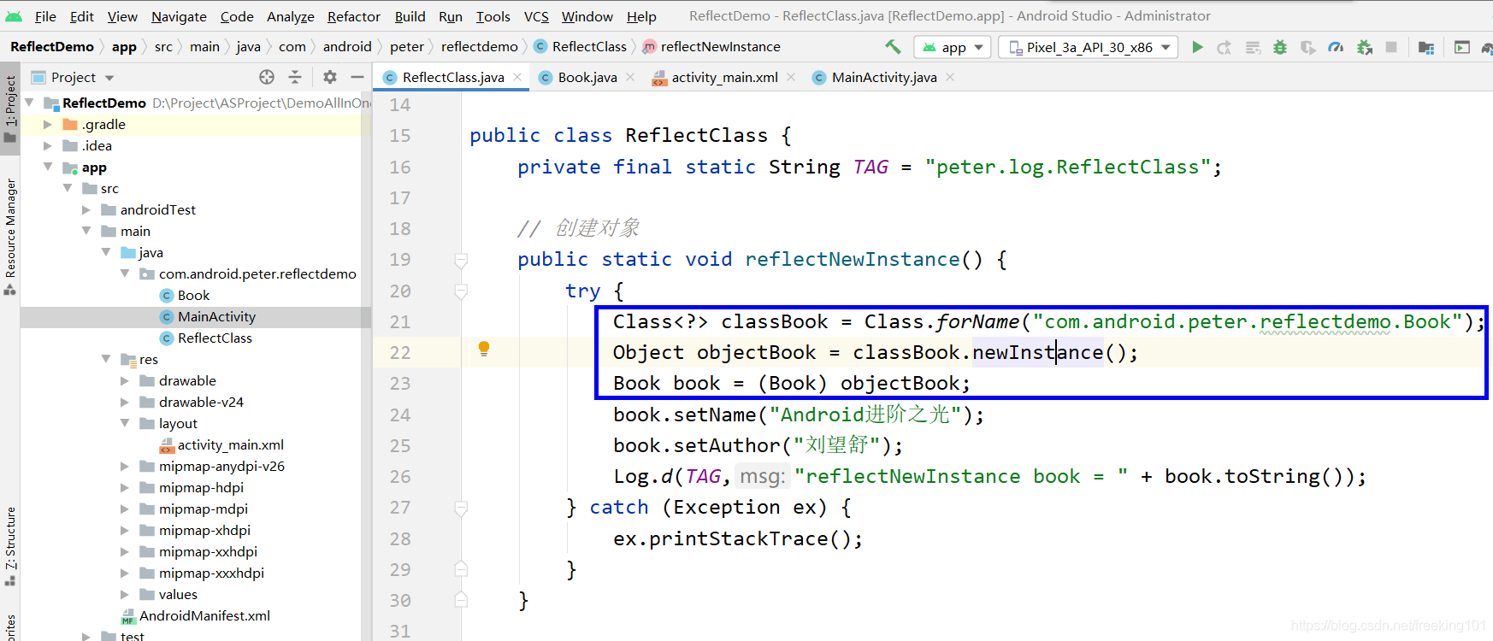Open the Build menu
1493x641 pixels.
click(410, 16)
